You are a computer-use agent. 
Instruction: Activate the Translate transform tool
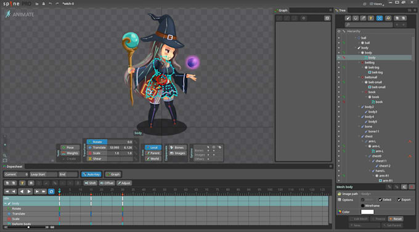tap(97, 147)
